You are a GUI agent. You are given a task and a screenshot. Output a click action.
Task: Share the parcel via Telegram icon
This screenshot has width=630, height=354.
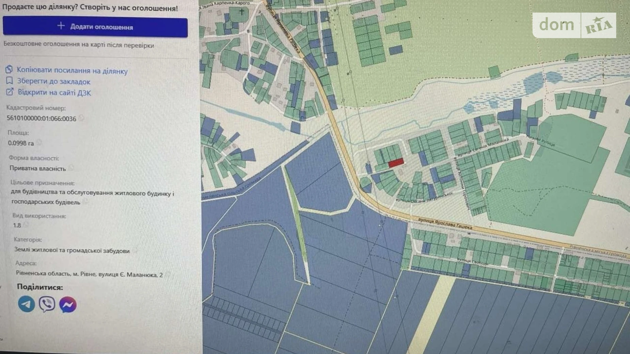point(26,304)
